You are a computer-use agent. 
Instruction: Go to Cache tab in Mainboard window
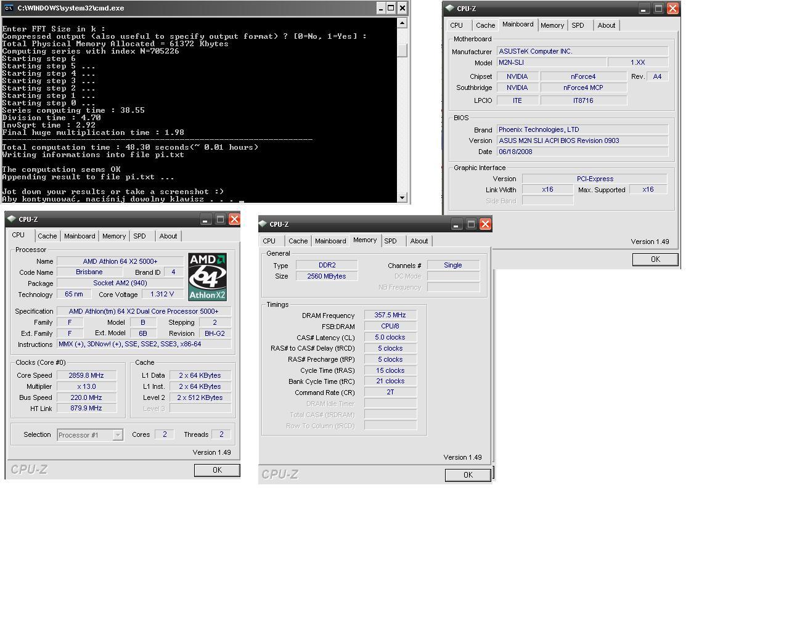(x=485, y=25)
